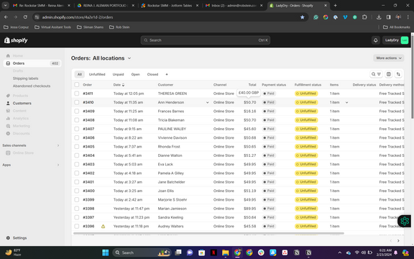
Task: Expand items dropdown for order #3410
Action: pyautogui.click(x=346, y=103)
